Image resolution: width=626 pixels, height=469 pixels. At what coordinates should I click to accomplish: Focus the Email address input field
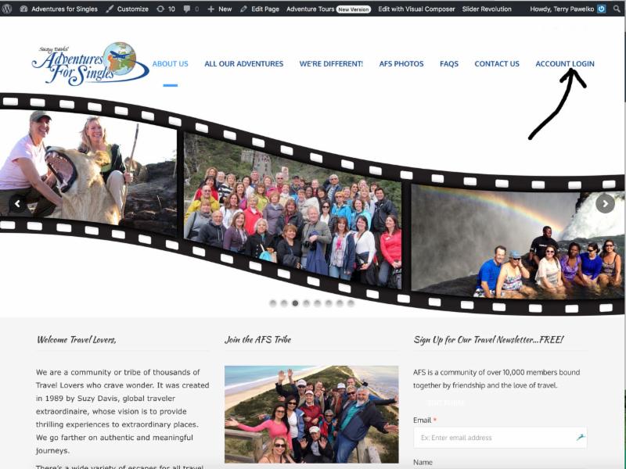coord(500,438)
